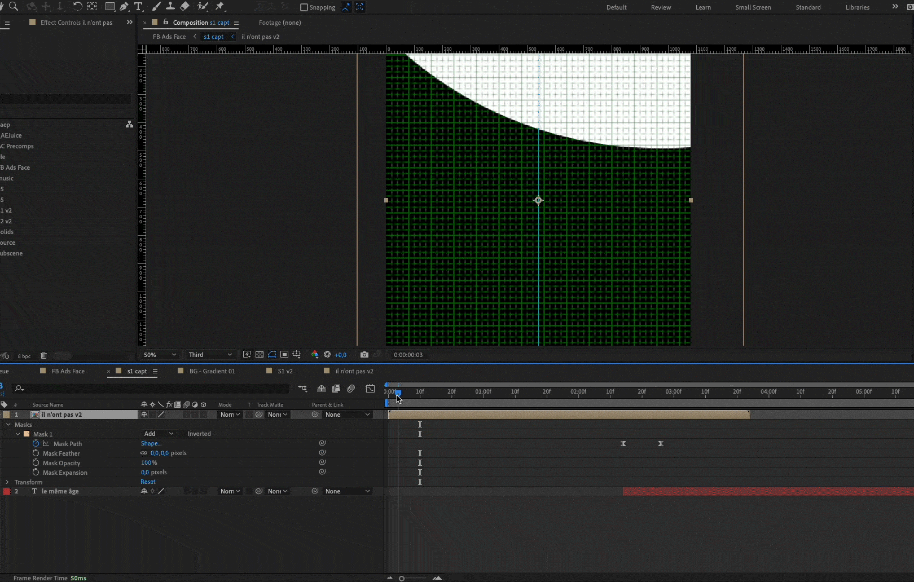Image resolution: width=914 pixels, height=582 pixels.
Task: Select the Puppet Pin tool
Action: coord(220,7)
